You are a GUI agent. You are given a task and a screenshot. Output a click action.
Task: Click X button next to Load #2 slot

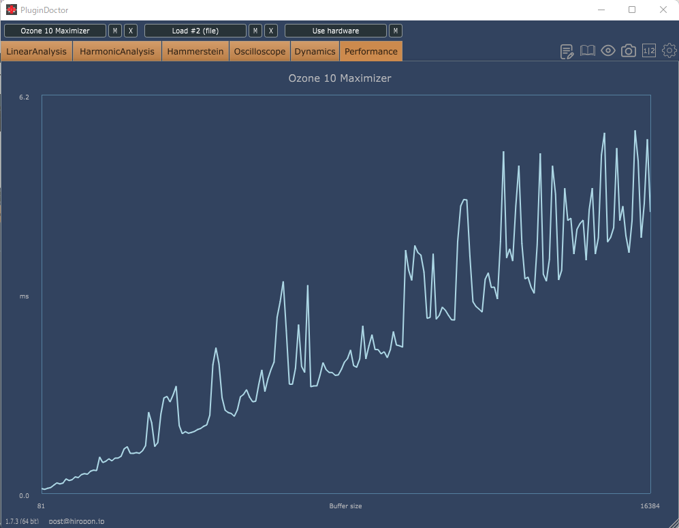pyautogui.click(x=271, y=31)
